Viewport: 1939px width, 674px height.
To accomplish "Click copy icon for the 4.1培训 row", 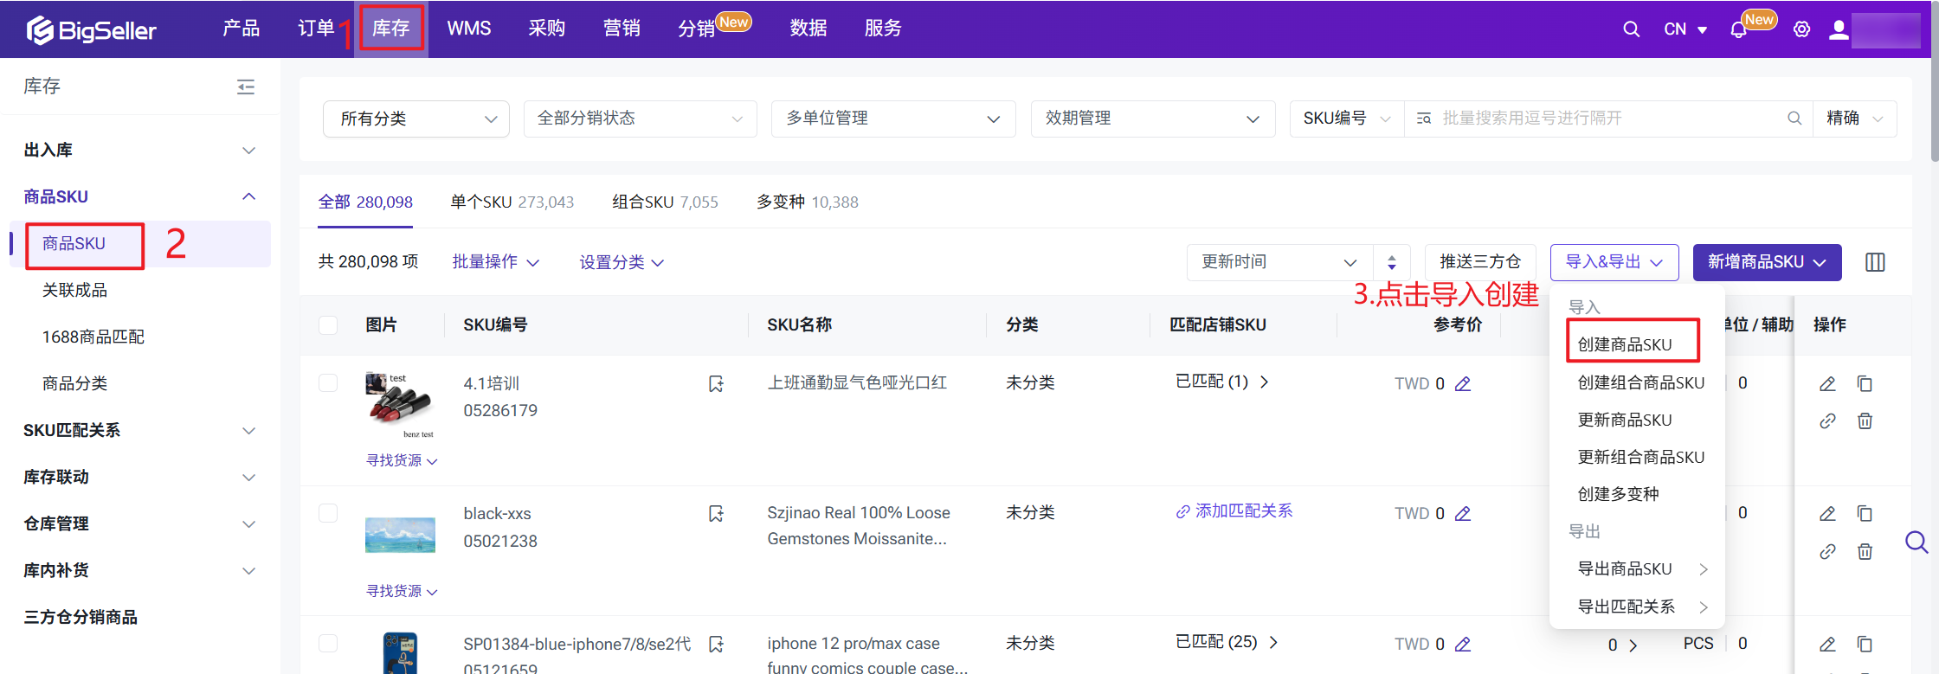I will coord(1865,383).
